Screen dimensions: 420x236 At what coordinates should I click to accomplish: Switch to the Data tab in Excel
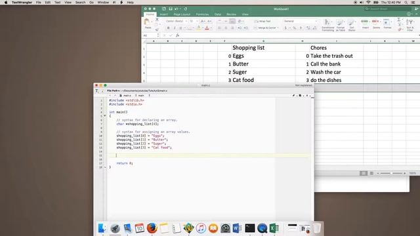tap(217, 14)
